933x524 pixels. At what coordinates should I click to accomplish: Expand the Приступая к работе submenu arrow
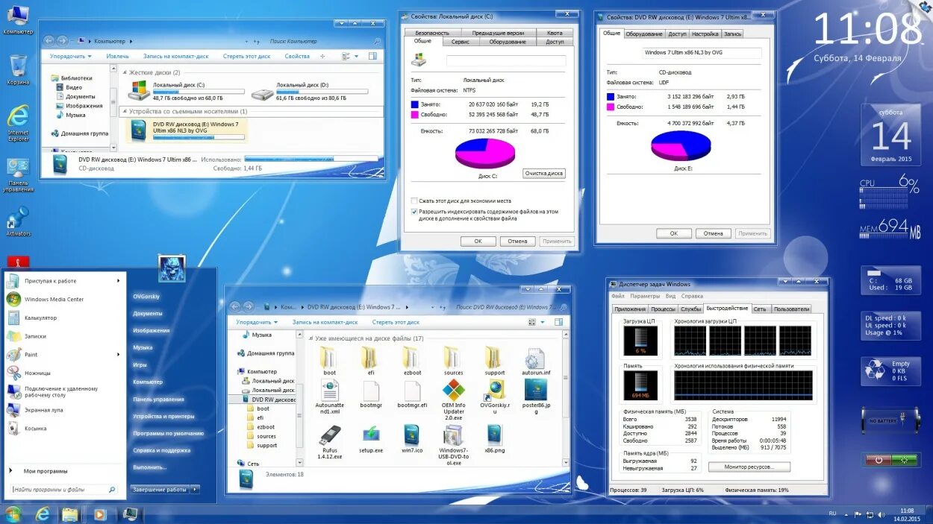click(x=118, y=281)
